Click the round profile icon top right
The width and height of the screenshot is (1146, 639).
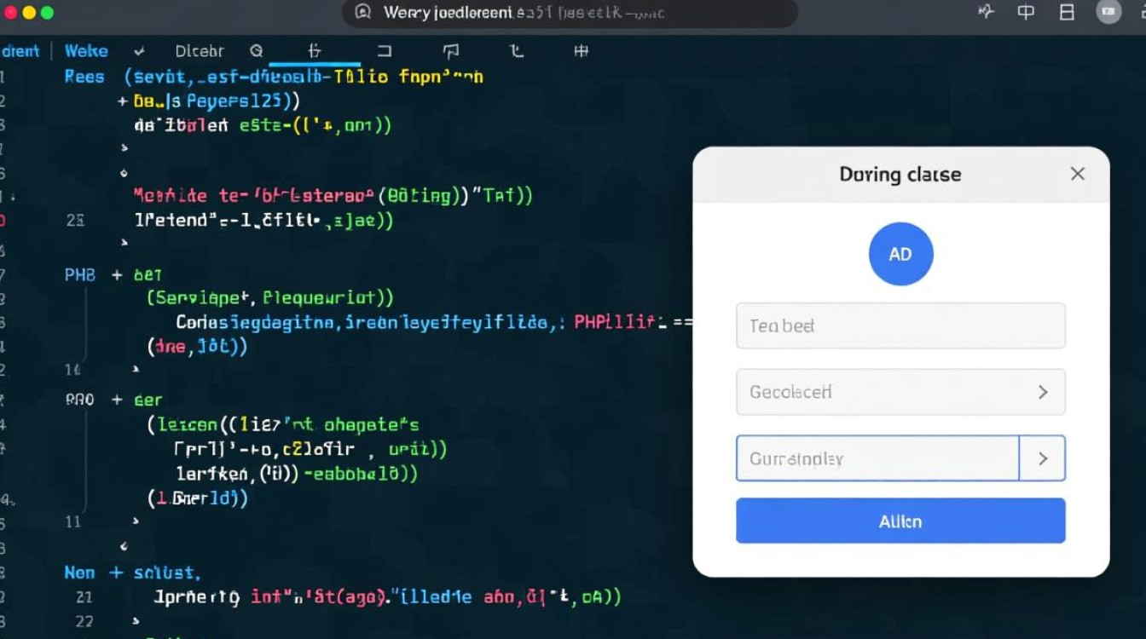click(x=1108, y=12)
